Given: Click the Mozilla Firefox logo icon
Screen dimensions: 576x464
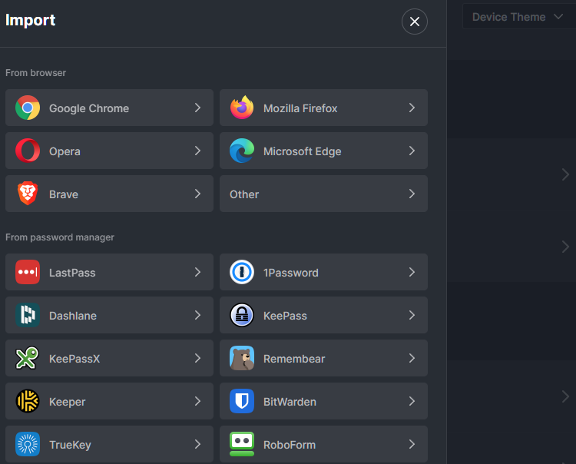Looking at the screenshot, I should coord(242,108).
